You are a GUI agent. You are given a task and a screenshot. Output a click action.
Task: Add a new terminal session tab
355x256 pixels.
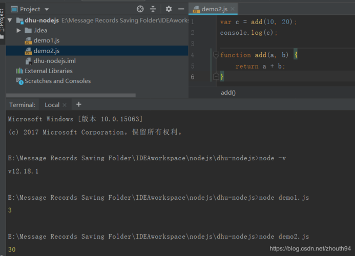(79, 104)
